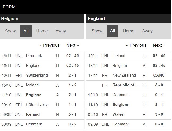Click the England team header
This screenshot has height=131, width=172.
(96, 18)
